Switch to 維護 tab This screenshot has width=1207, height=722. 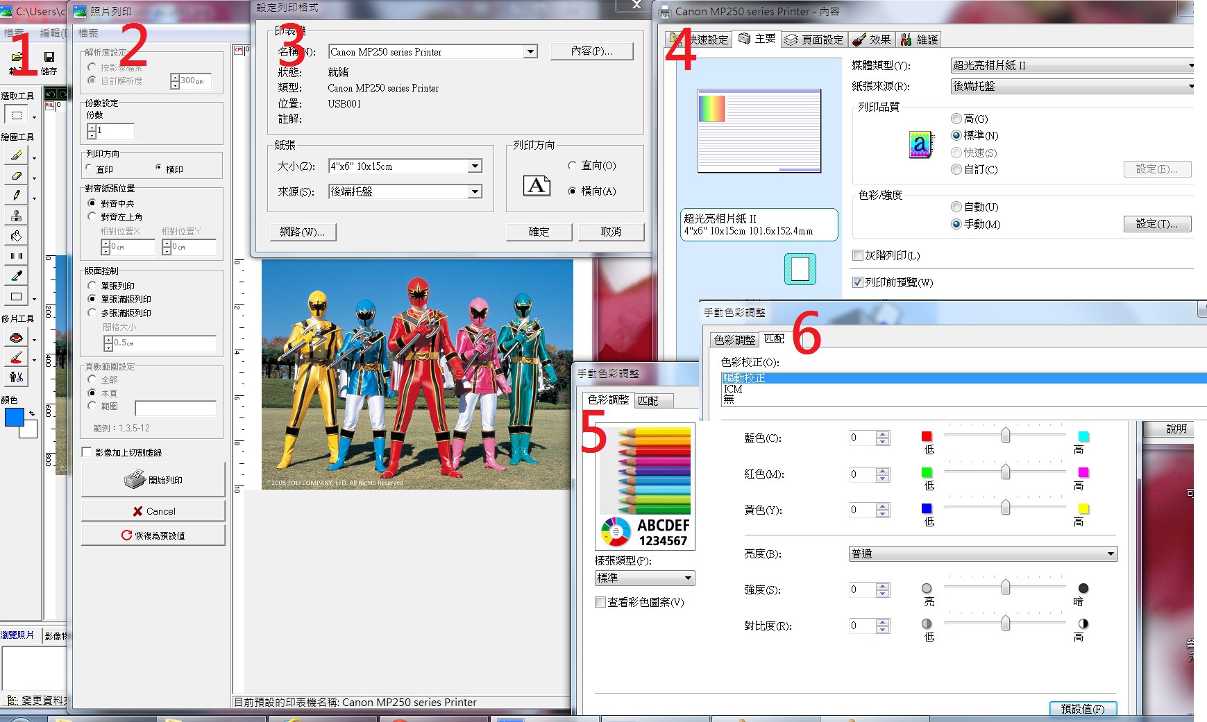(x=919, y=40)
